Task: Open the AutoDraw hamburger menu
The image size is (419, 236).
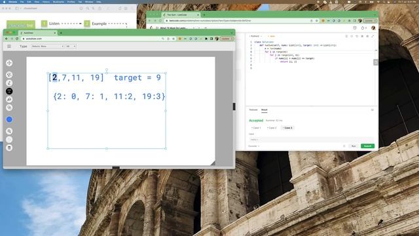Action: click(x=9, y=47)
